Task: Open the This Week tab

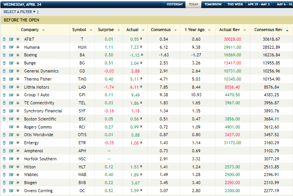Action: click(235, 4)
